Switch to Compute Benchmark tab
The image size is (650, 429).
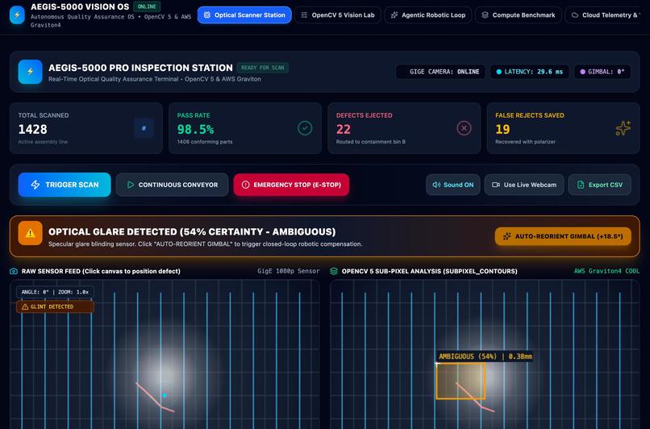click(x=519, y=15)
